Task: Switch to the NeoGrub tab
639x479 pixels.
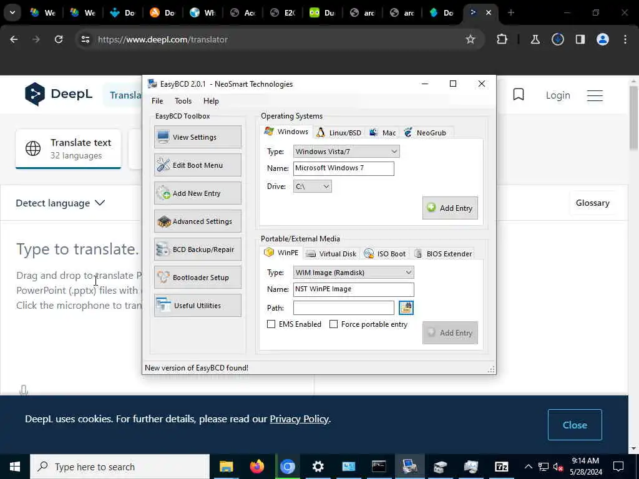Action: [x=426, y=133]
